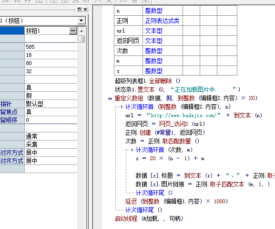This screenshot has height=229, width=275.
Task: Click the 句柄 argument
Action: (x=174, y=219)
